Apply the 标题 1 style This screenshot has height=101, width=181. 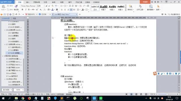tap(104, 8)
